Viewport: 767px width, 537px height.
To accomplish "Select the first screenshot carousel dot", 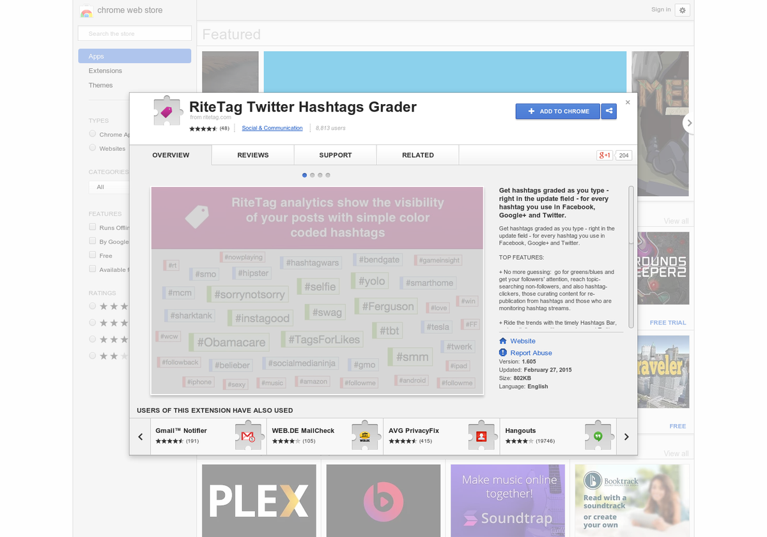I will pyautogui.click(x=305, y=175).
